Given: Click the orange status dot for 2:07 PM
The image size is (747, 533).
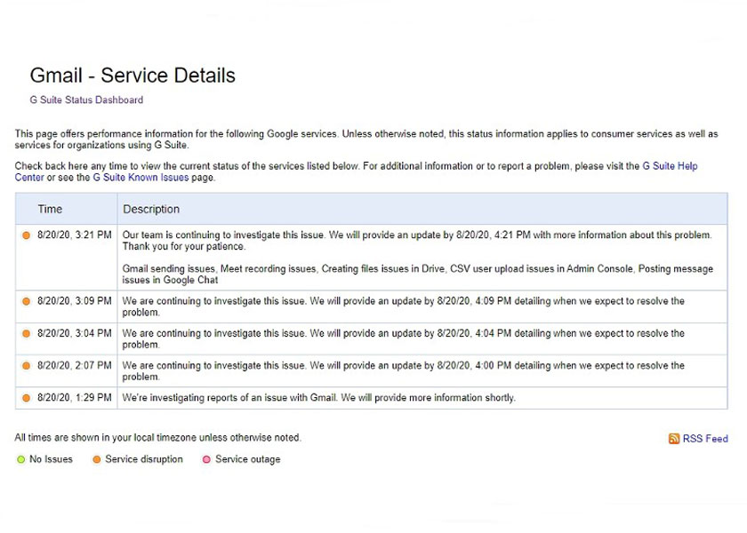Looking at the screenshot, I should [26, 365].
